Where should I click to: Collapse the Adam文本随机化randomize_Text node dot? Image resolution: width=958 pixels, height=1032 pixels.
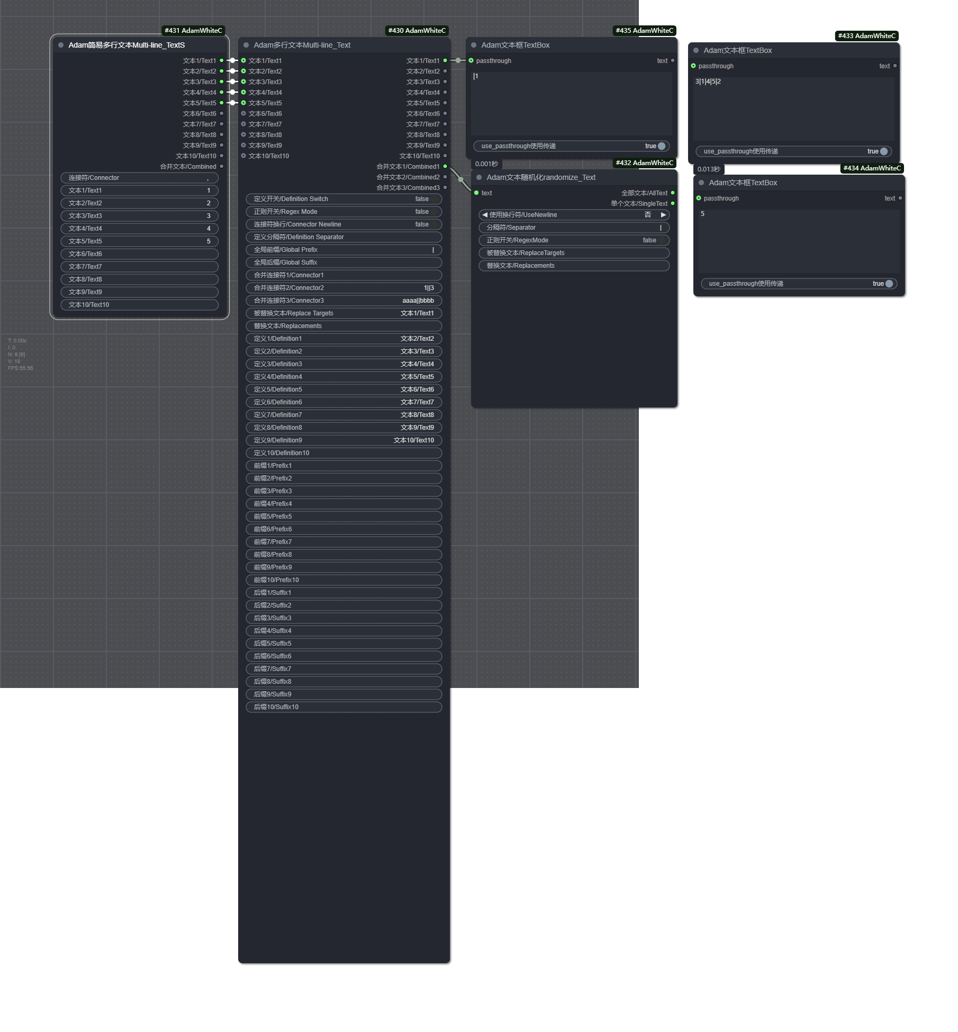point(479,177)
